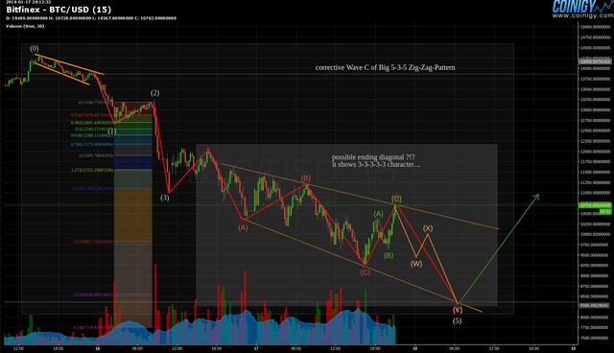Select the Volume (true, 20) indicator label
Screen dimensions: 614x353
point(25,26)
